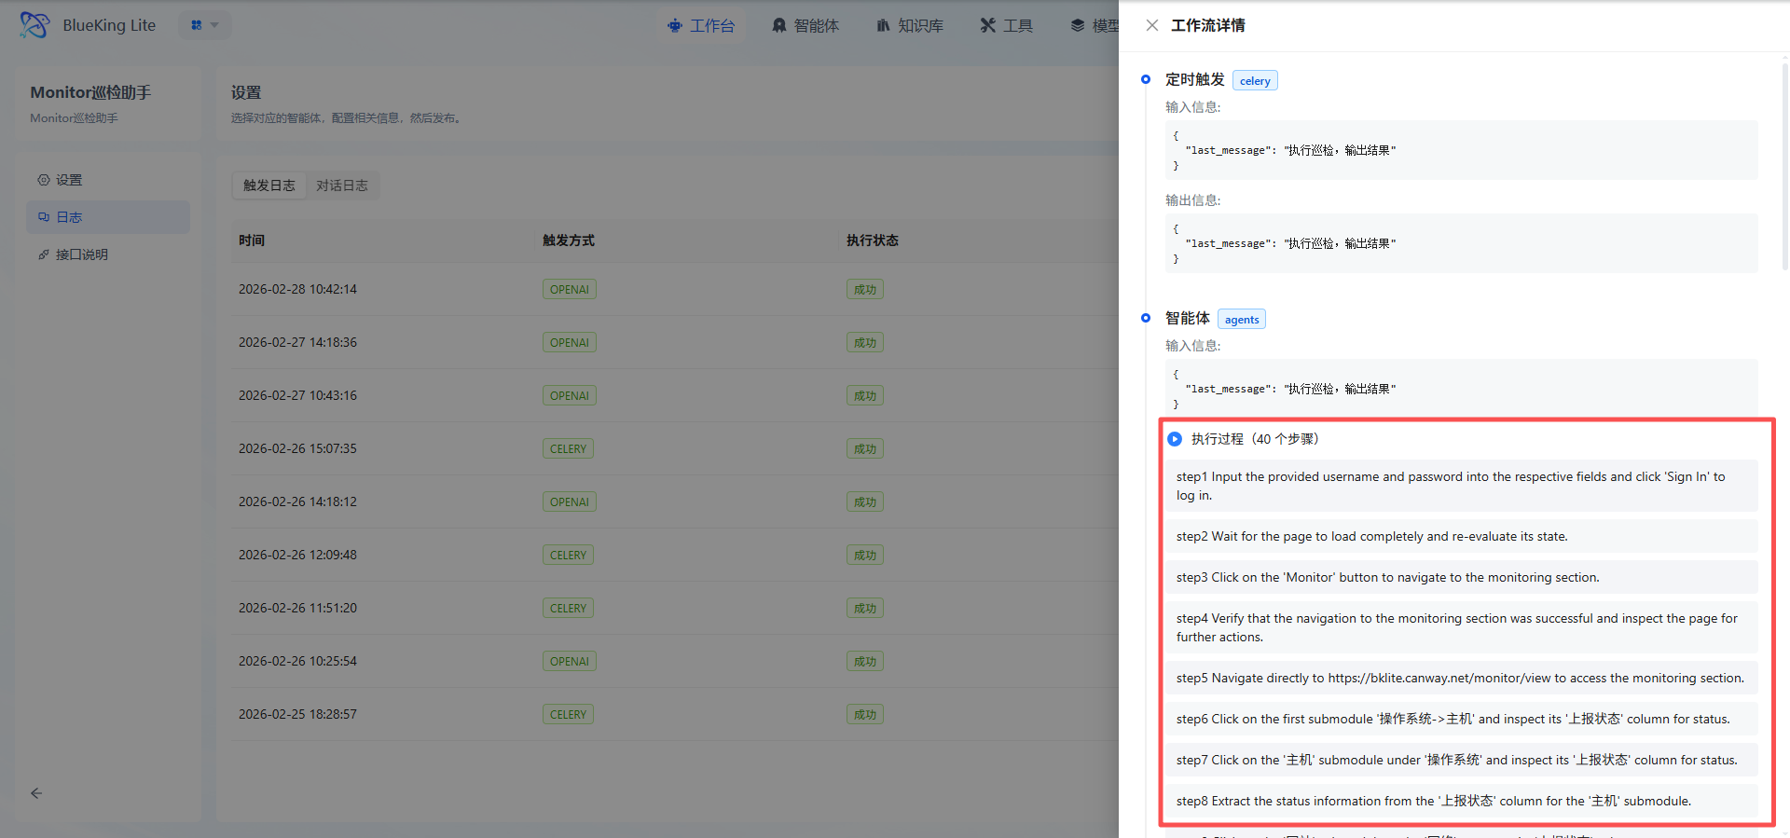Click the 执行状态 column header
1790x838 pixels.
tap(873, 240)
